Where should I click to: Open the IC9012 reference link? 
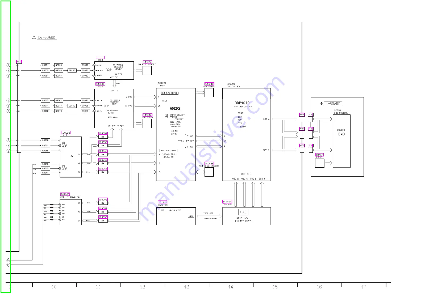click(100, 84)
